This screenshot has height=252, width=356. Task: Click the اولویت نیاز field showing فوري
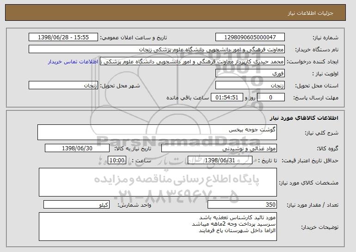coord(250,74)
